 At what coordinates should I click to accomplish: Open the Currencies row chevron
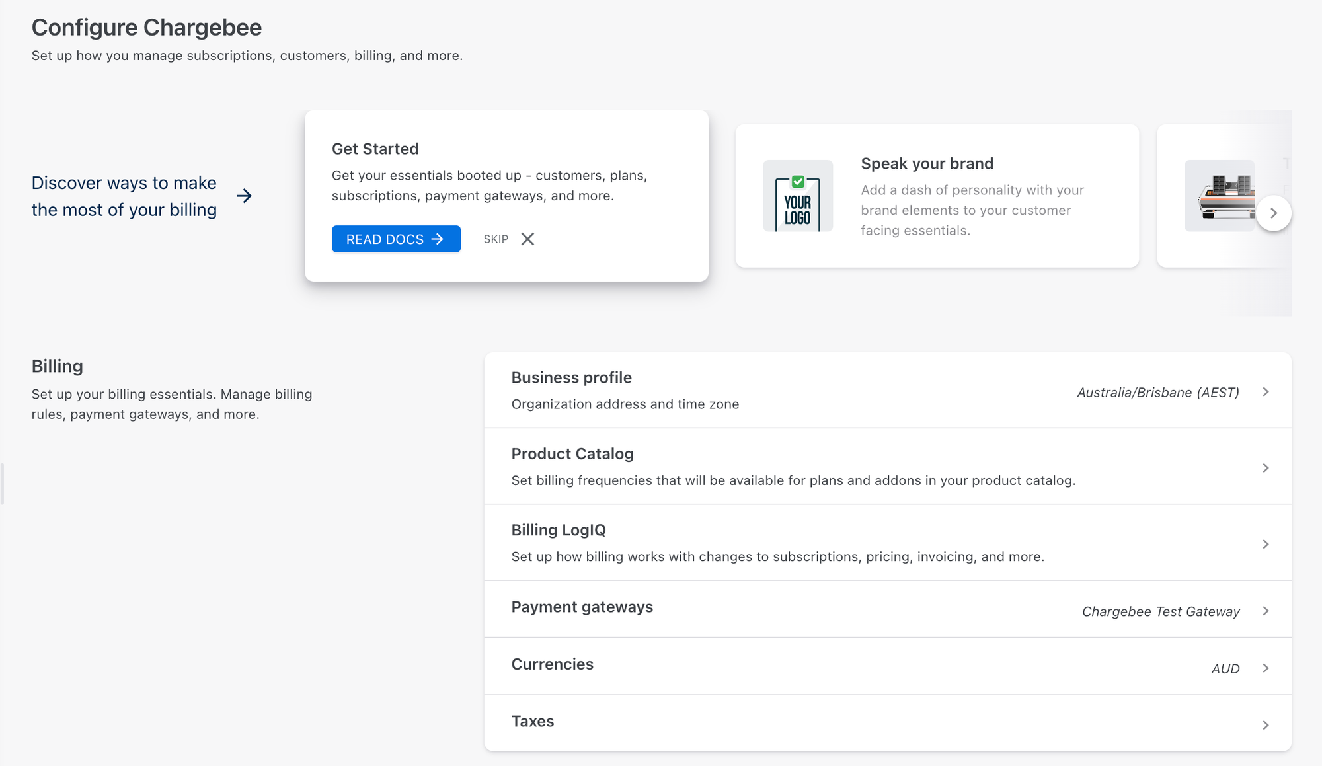click(1265, 668)
